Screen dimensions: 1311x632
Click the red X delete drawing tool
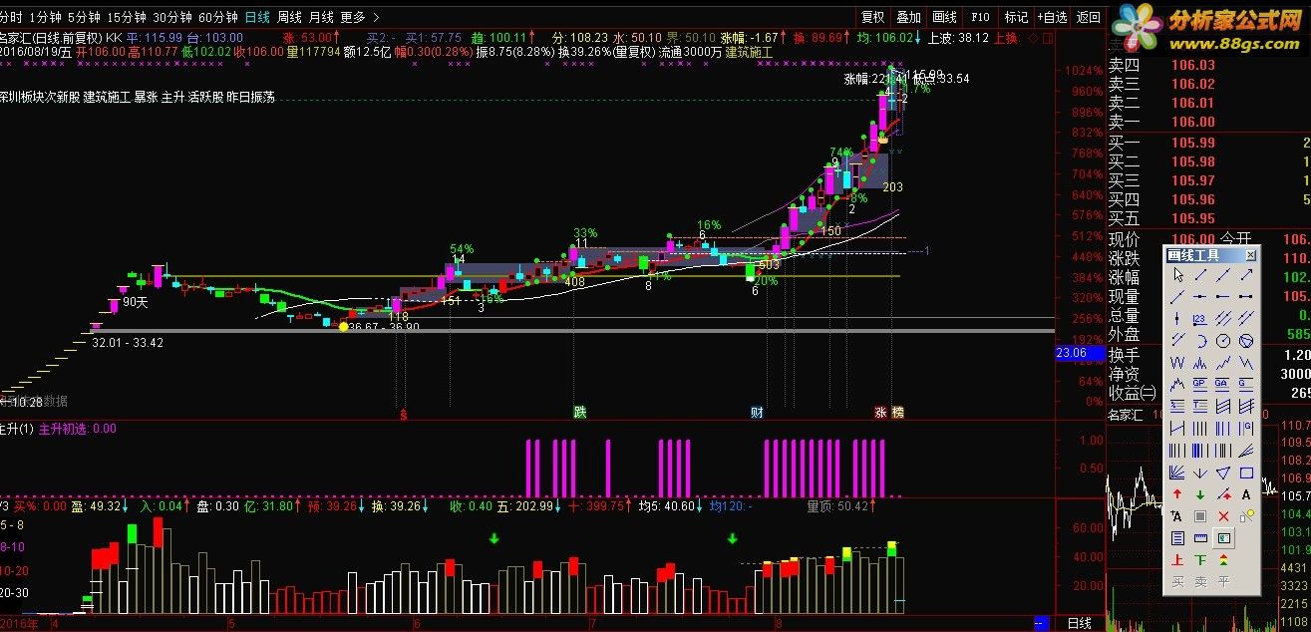point(1222,516)
